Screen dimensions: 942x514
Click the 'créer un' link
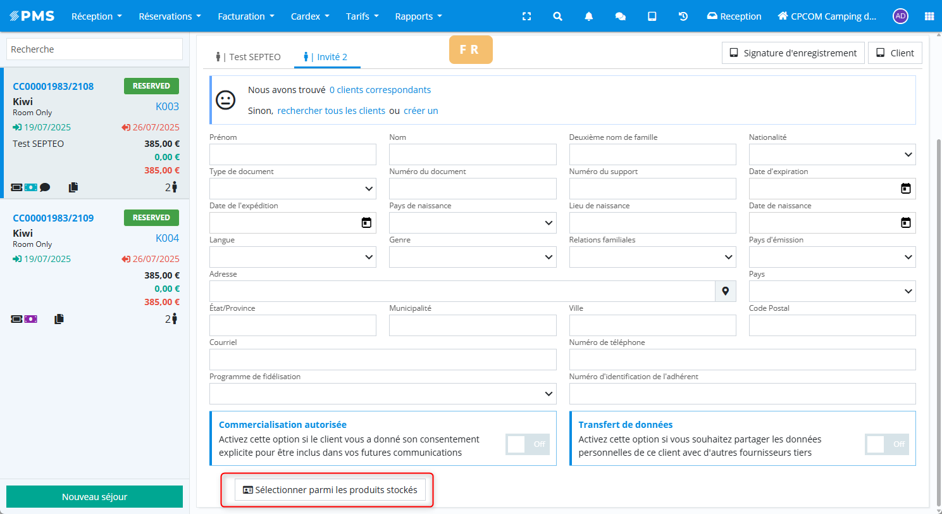coord(421,111)
